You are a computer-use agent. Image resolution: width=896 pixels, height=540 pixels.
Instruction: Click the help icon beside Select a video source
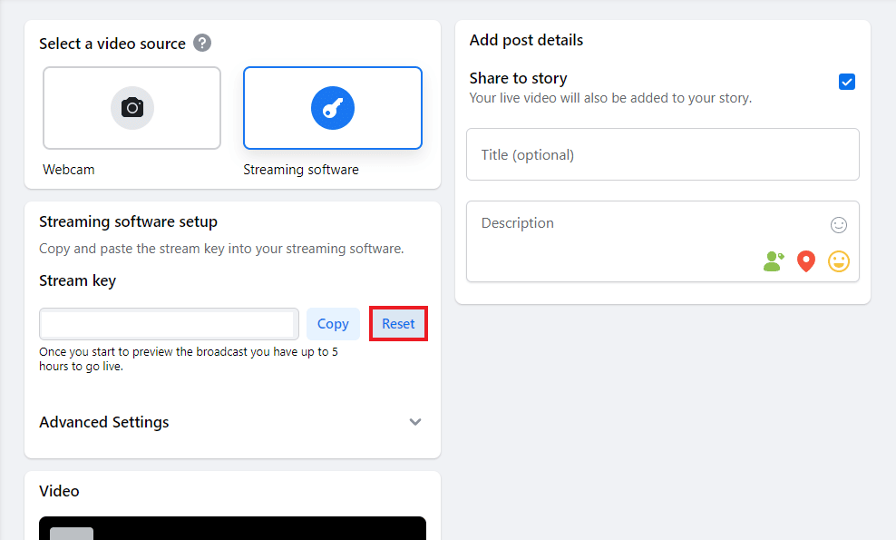201,43
